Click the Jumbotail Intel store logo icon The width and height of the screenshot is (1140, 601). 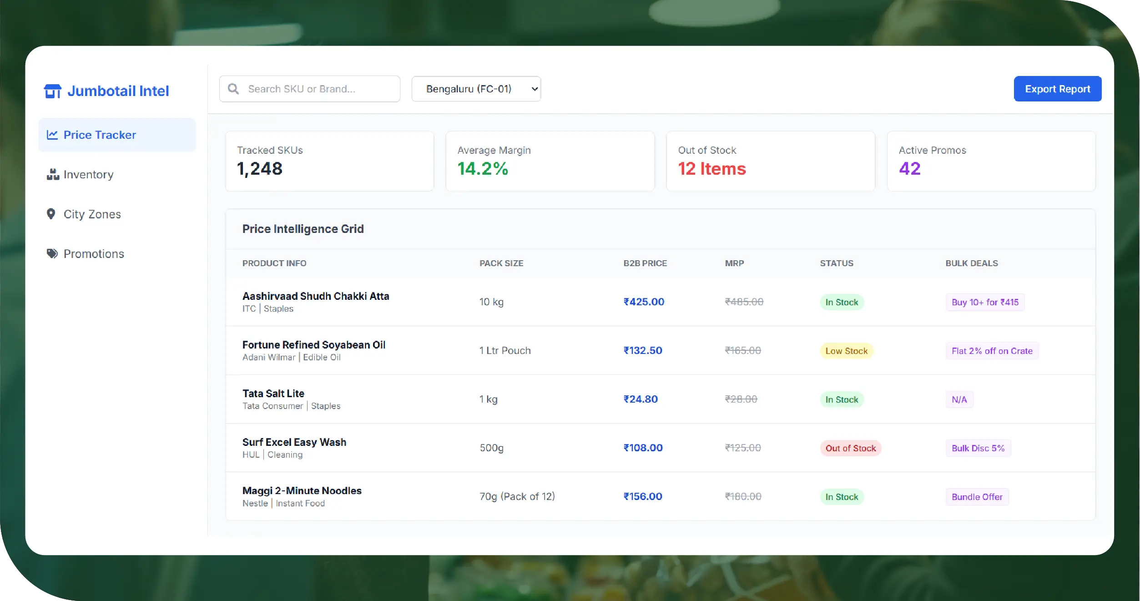coord(52,91)
